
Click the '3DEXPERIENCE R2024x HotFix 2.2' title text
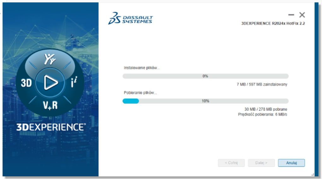[273, 23]
